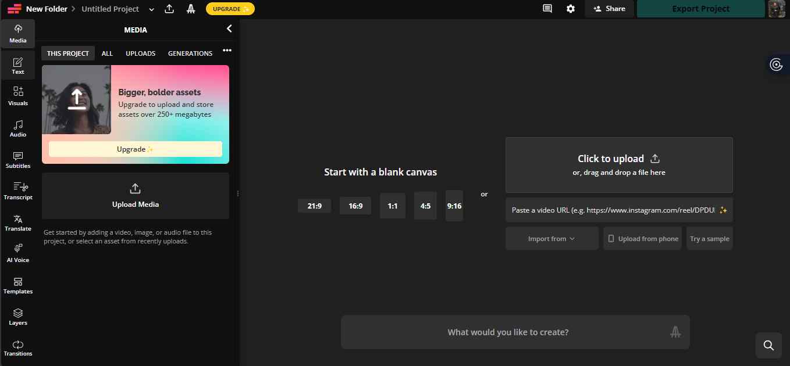Open the comments icon in top bar
This screenshot has height=366, width=790.
pos(547,9)
